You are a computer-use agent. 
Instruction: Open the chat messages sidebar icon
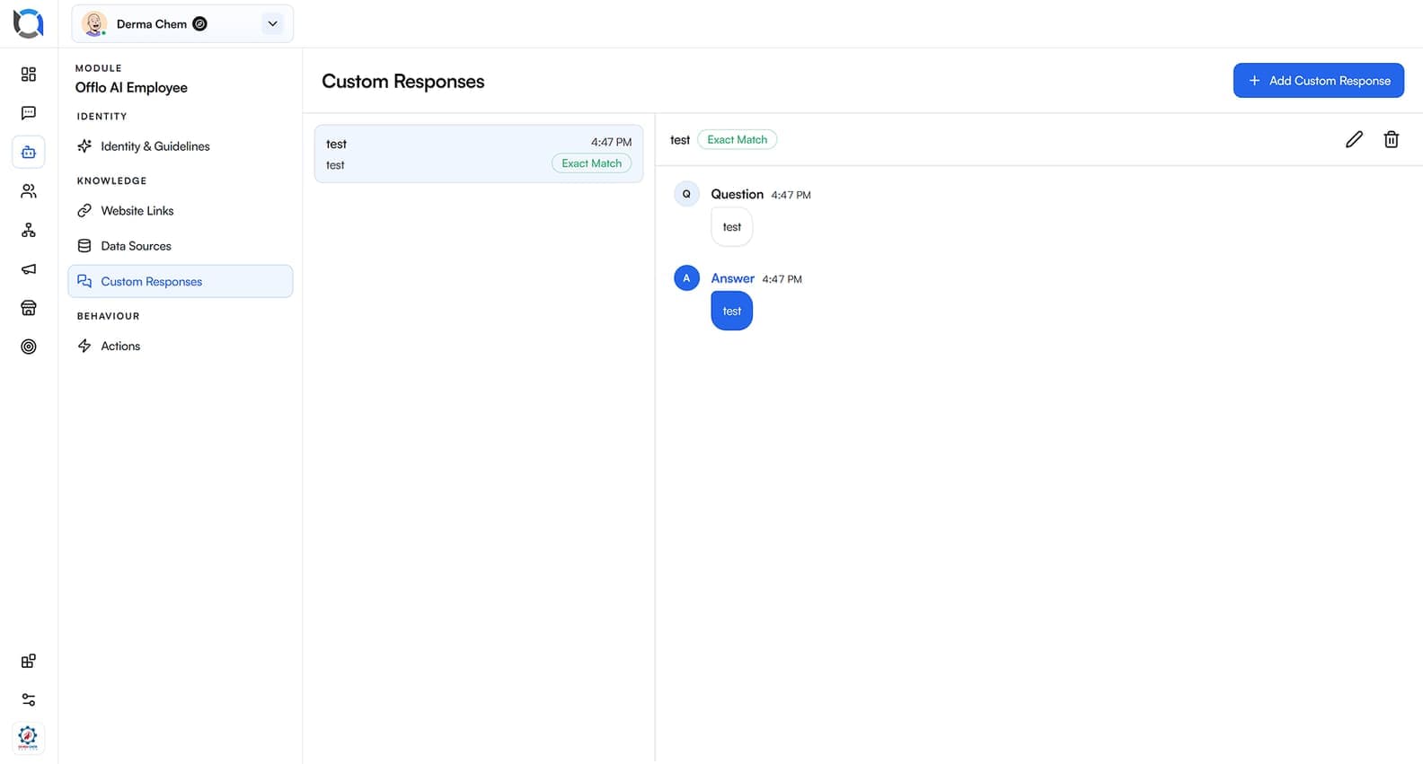[29, 113]
